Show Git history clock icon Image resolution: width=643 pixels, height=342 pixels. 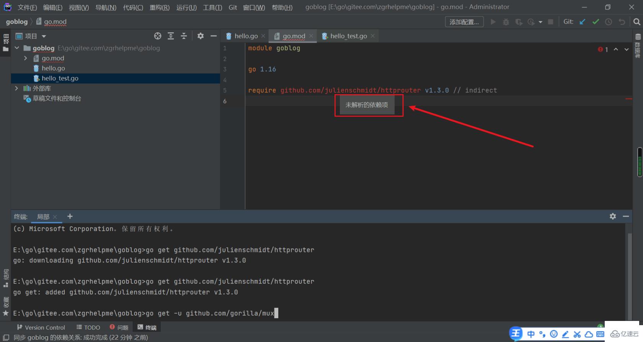(609, 22)
